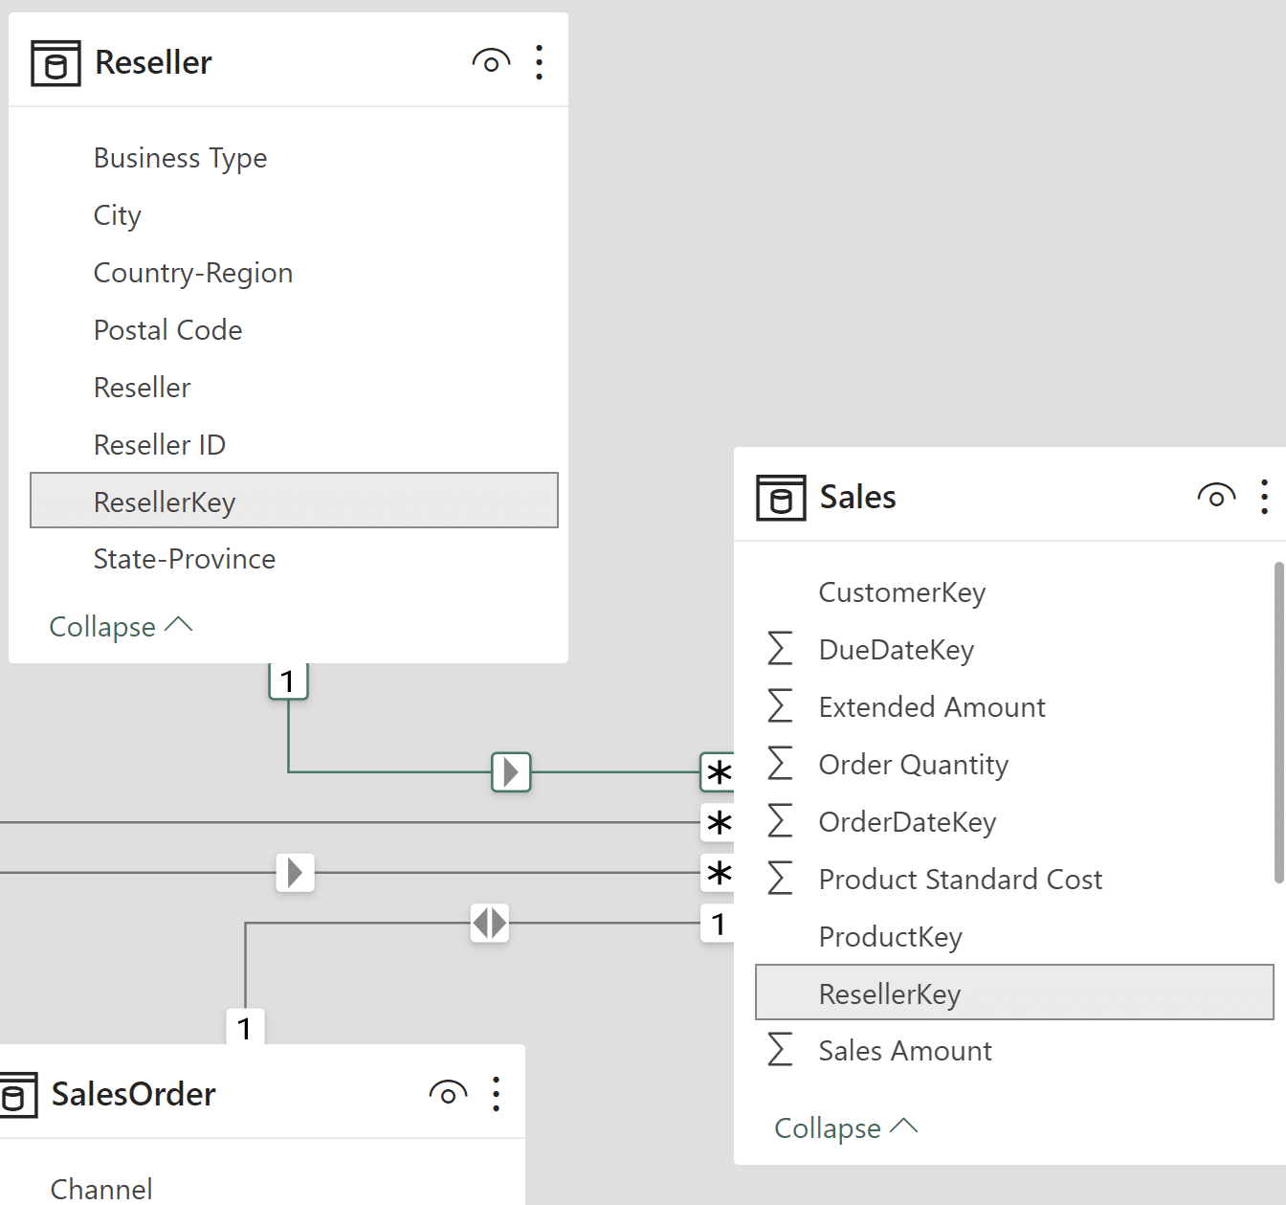
Task: Collapse the Sales field list
Action: click(845, 1127)
